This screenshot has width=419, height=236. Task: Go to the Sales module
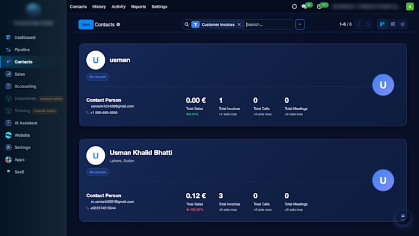[19, 74]
